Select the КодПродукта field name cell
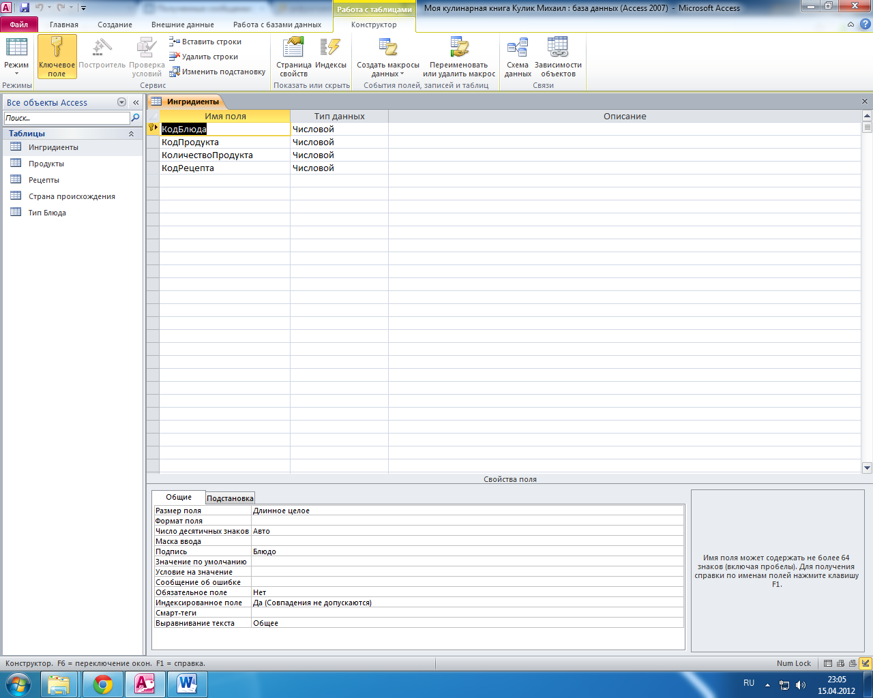 click(225, 142)
